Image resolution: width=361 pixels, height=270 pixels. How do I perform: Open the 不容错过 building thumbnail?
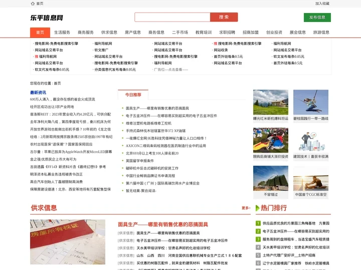pyautogui.click(x=271, y=178)
